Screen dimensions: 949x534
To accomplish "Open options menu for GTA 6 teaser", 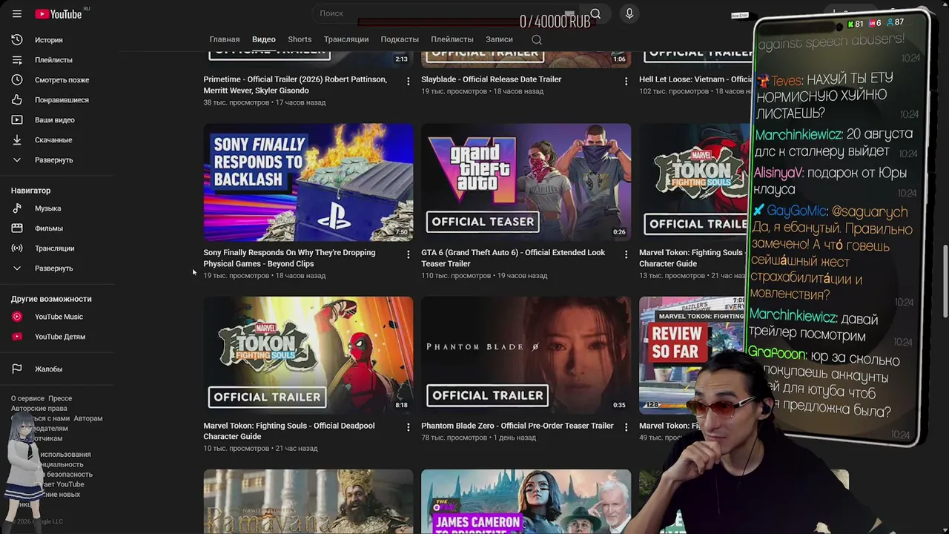I will pyautogui.click(x=626, y=254).
